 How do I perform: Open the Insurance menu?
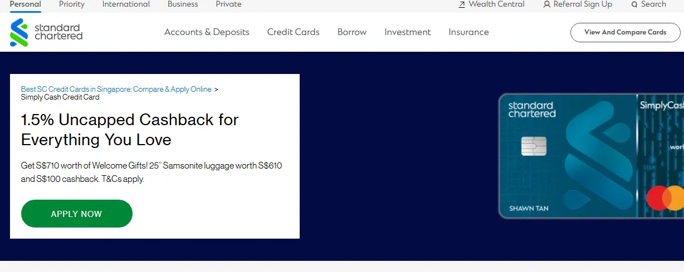pyautogui.click(x=468, y=32)
